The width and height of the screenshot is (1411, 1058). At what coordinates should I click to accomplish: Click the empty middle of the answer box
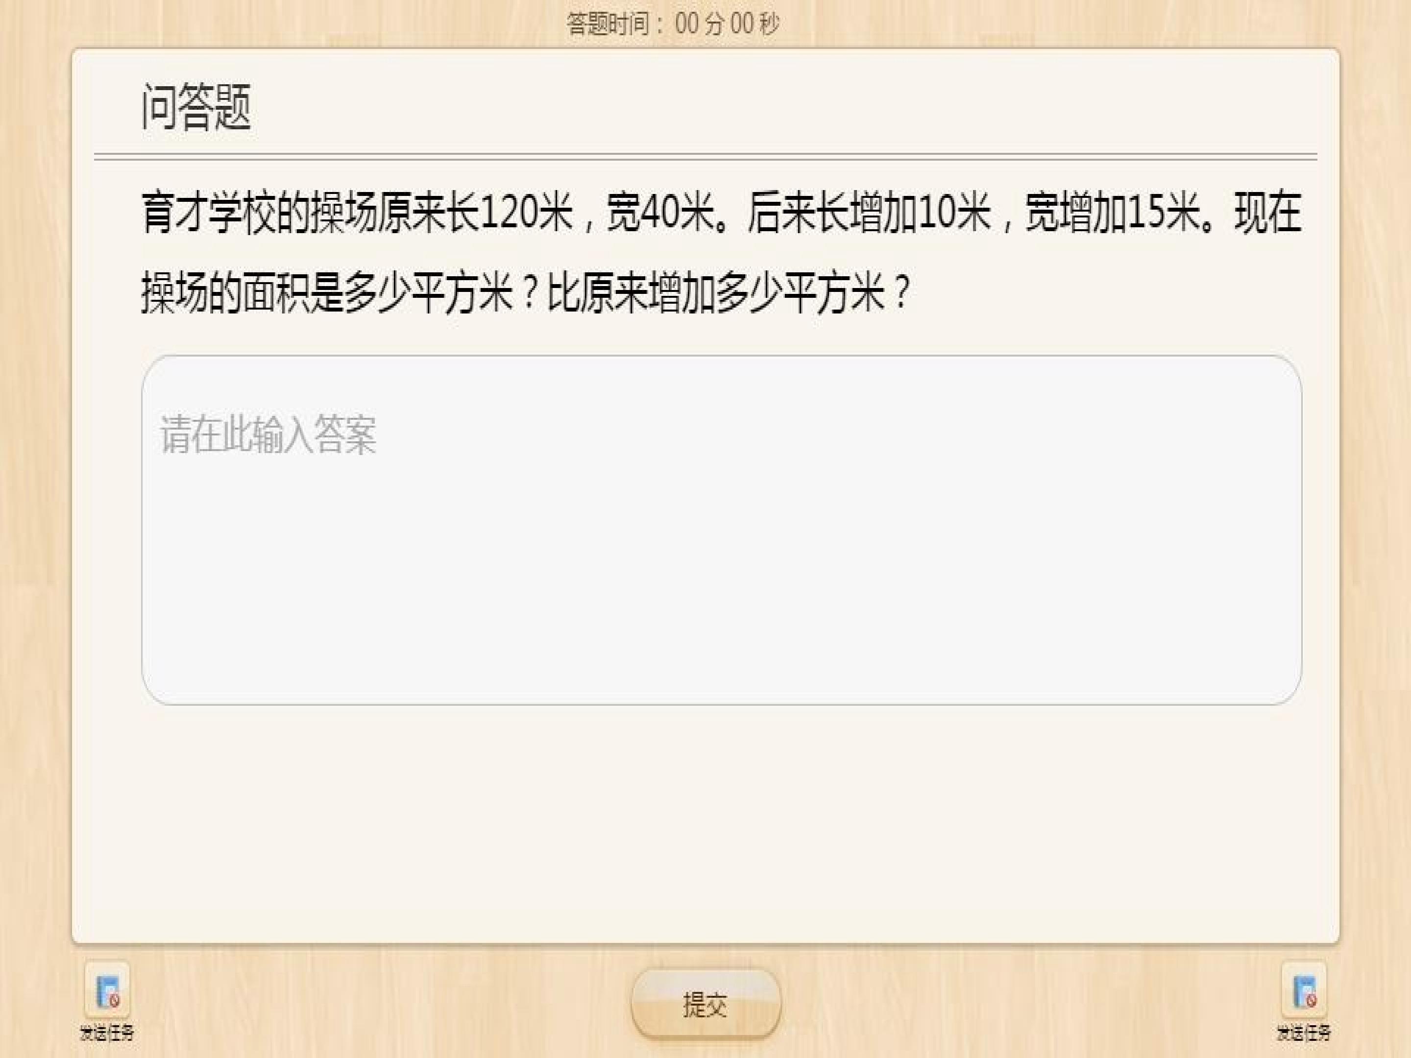pos(722,561)
